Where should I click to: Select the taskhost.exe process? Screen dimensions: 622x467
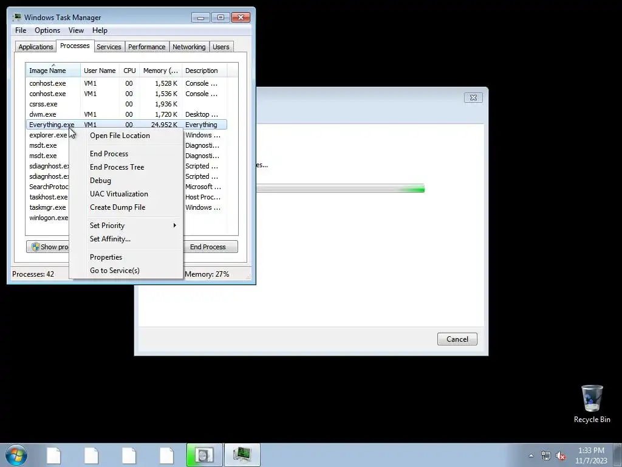pos(47,197)
